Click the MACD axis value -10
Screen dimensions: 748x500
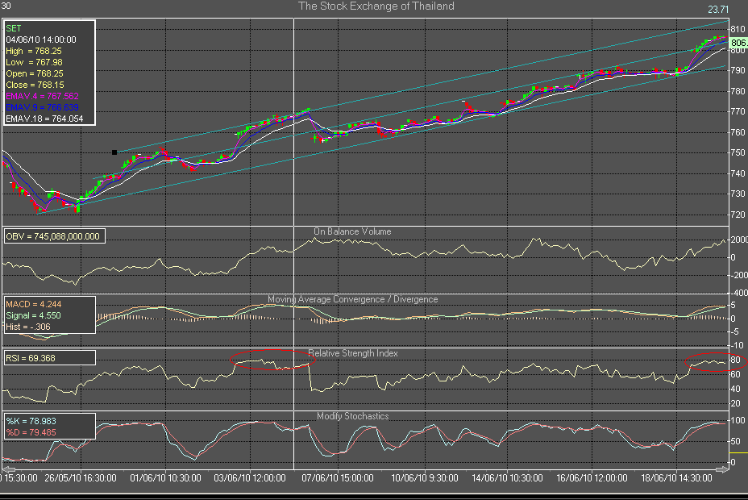click(737, 345)
